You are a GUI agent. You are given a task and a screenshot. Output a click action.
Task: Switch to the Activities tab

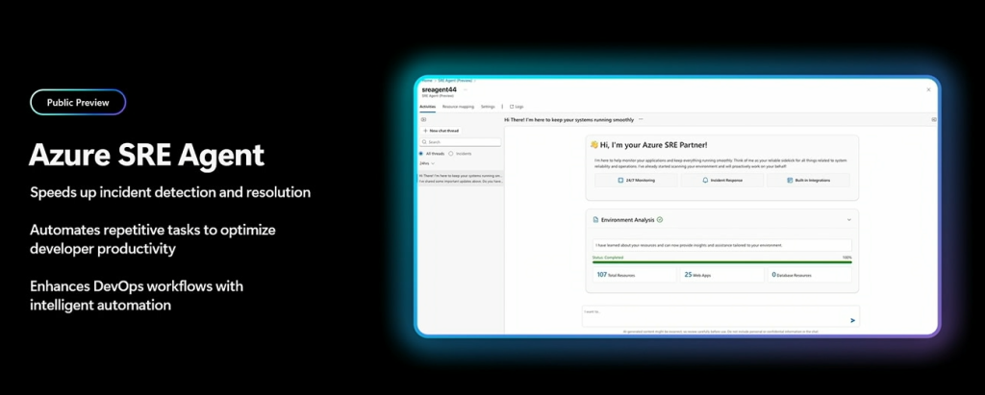pos(427,107)
